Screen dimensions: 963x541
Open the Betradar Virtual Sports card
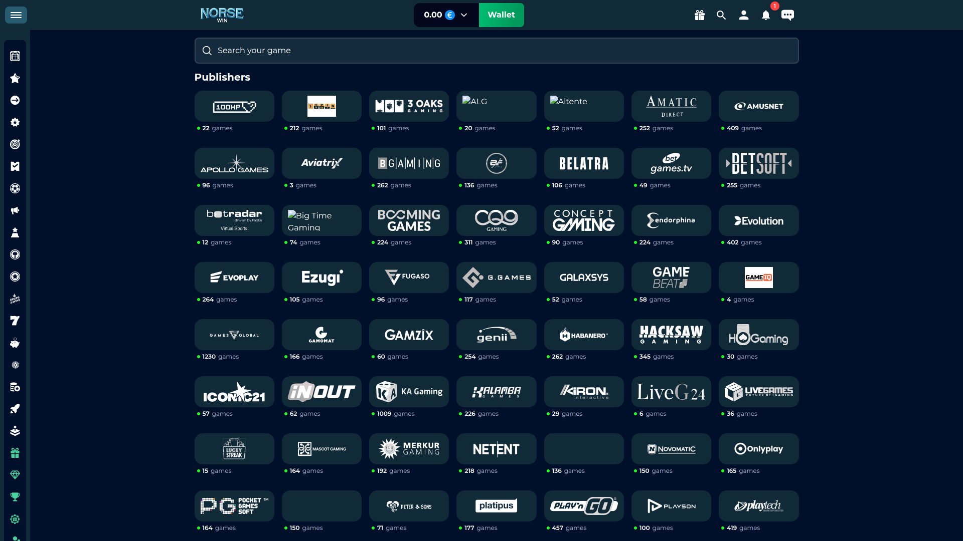click(x=234, y=220)
